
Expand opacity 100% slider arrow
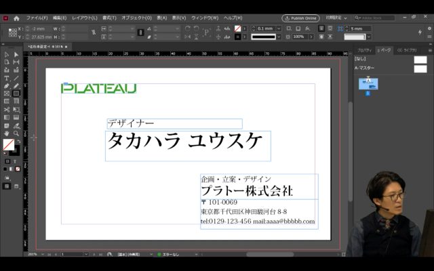(311, 37)
